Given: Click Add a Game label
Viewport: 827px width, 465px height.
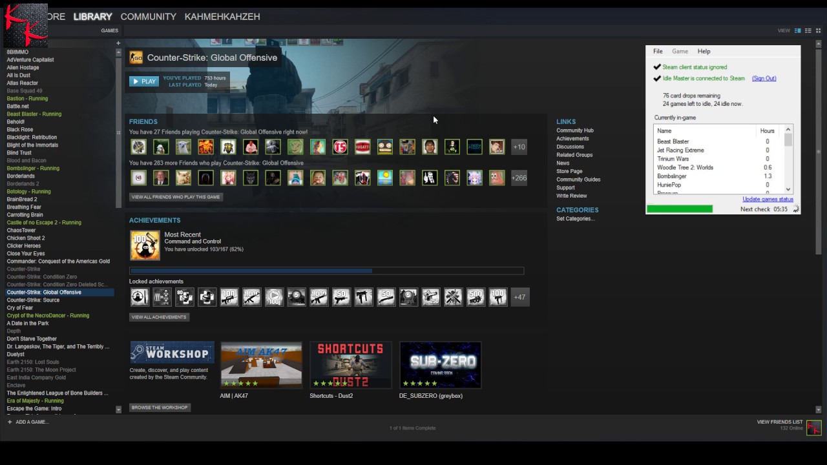Looking at the screenshot, I should (x=32, y=422).
